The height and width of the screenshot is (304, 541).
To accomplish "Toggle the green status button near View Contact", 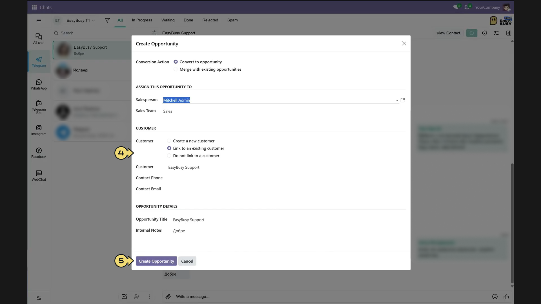I will point(471,33).
